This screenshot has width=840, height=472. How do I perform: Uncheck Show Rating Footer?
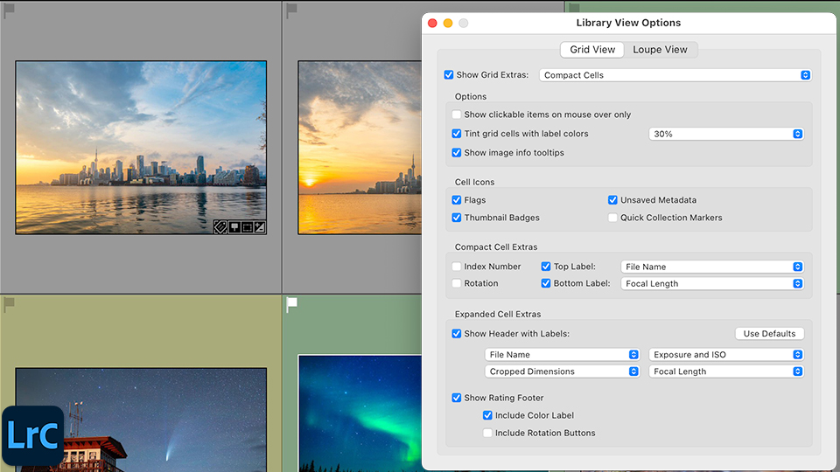click(x=457, y=398)
